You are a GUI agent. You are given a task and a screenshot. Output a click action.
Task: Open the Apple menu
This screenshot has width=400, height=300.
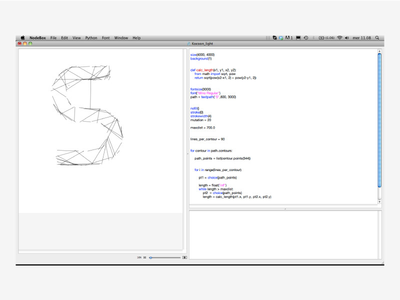(x=22, y=38)
